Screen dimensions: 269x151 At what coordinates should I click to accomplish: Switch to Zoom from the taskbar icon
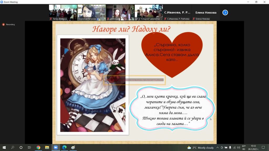coord(56,147)
